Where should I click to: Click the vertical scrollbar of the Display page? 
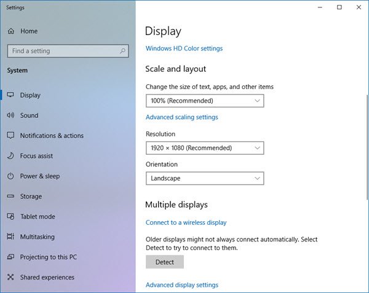point(367,147)
